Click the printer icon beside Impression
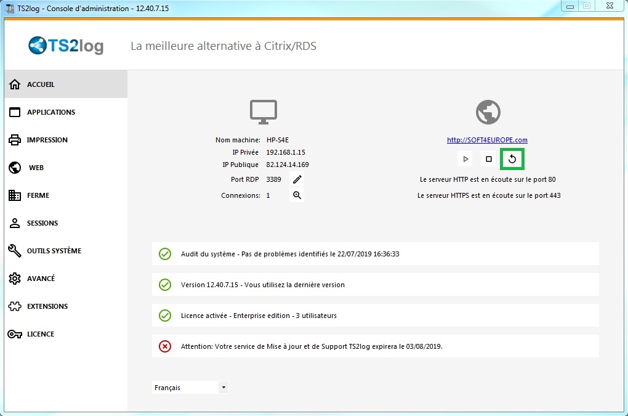 pos(15,140)
